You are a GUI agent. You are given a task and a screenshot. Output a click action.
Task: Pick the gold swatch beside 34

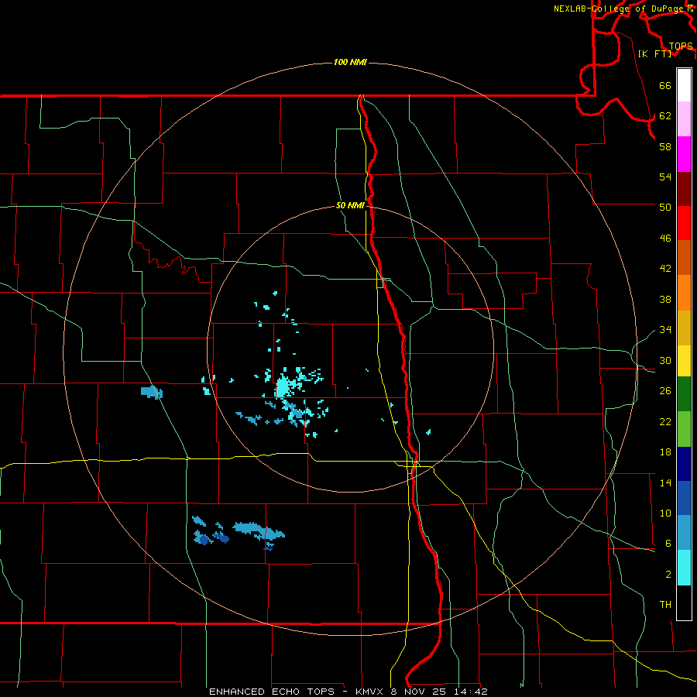[684, 328]
